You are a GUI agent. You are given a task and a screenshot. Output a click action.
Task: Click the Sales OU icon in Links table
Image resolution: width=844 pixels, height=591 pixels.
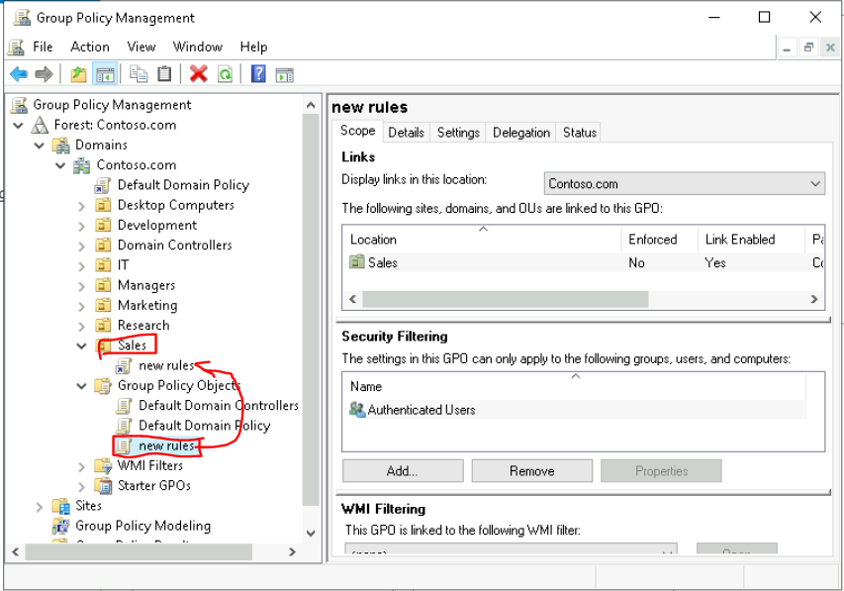point(357,262)
